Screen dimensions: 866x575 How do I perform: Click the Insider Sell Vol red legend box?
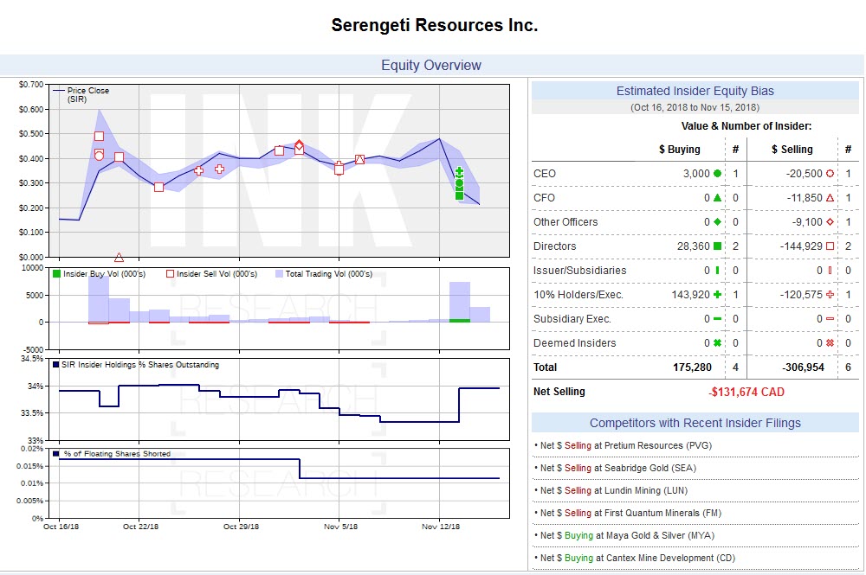pyautogui.click(x=170, y=274)
